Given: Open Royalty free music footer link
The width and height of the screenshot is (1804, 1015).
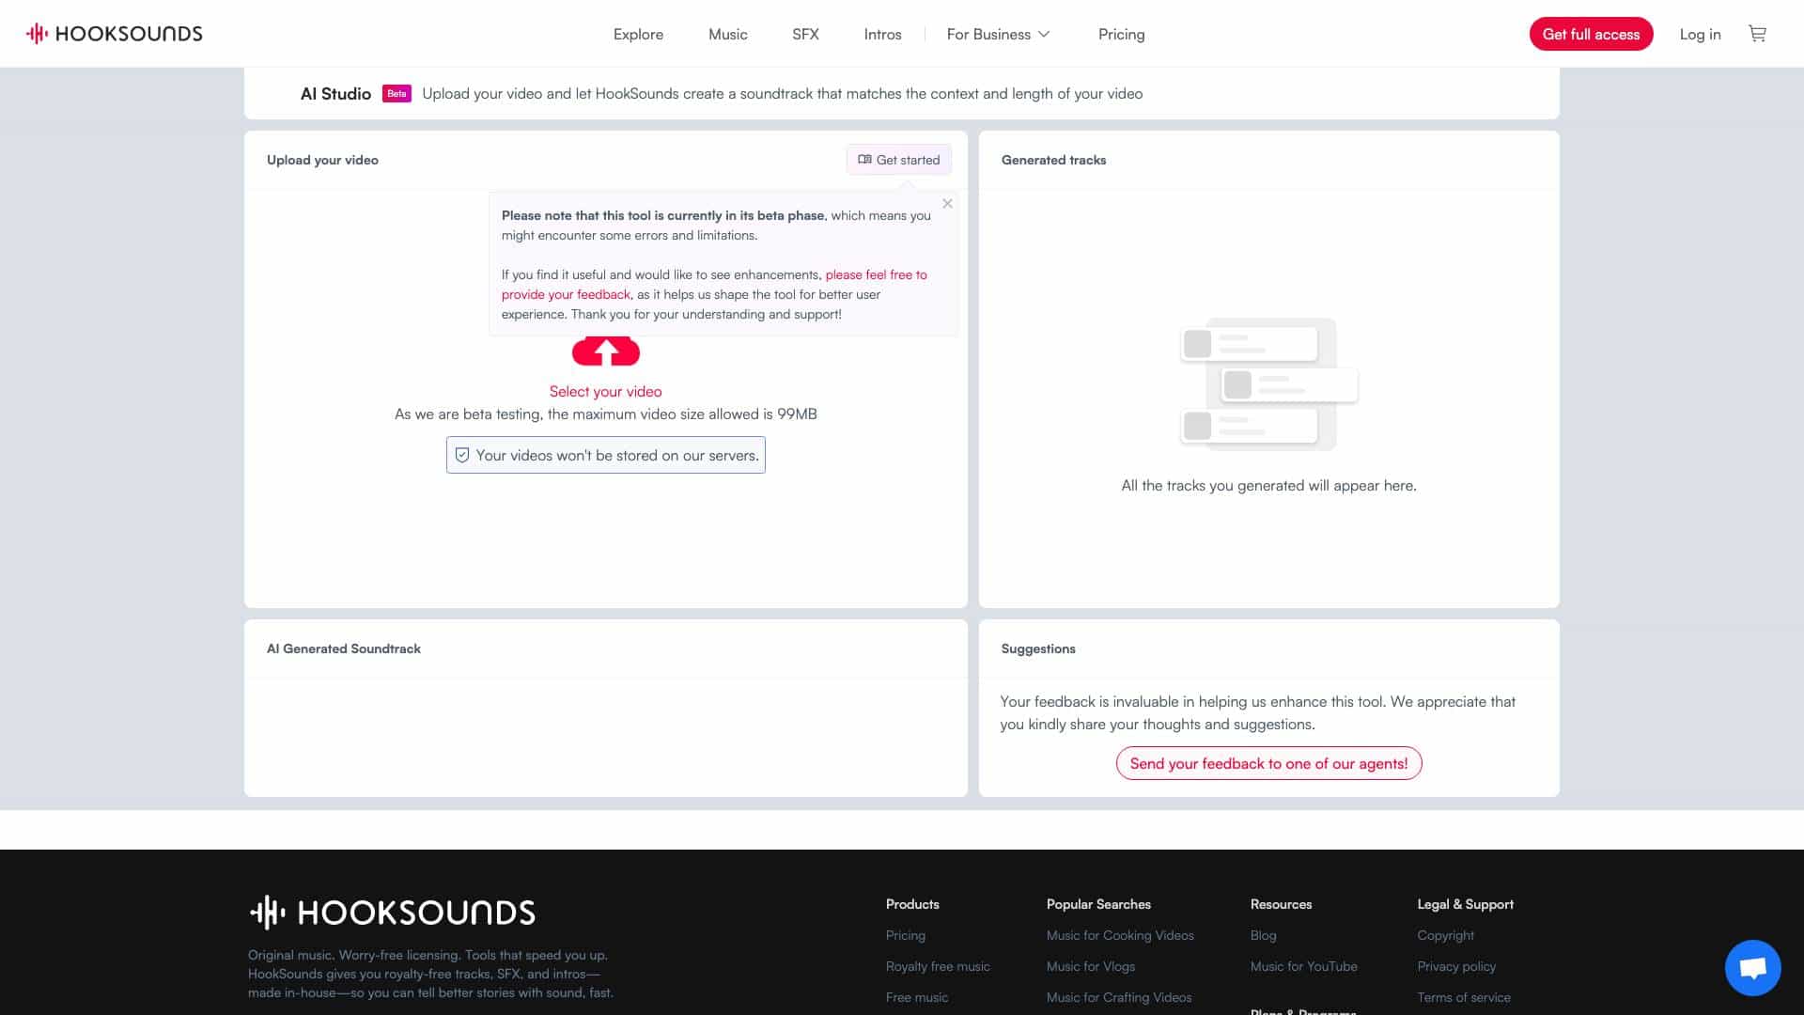Looking at the screenshot, I should coord(938,966).
